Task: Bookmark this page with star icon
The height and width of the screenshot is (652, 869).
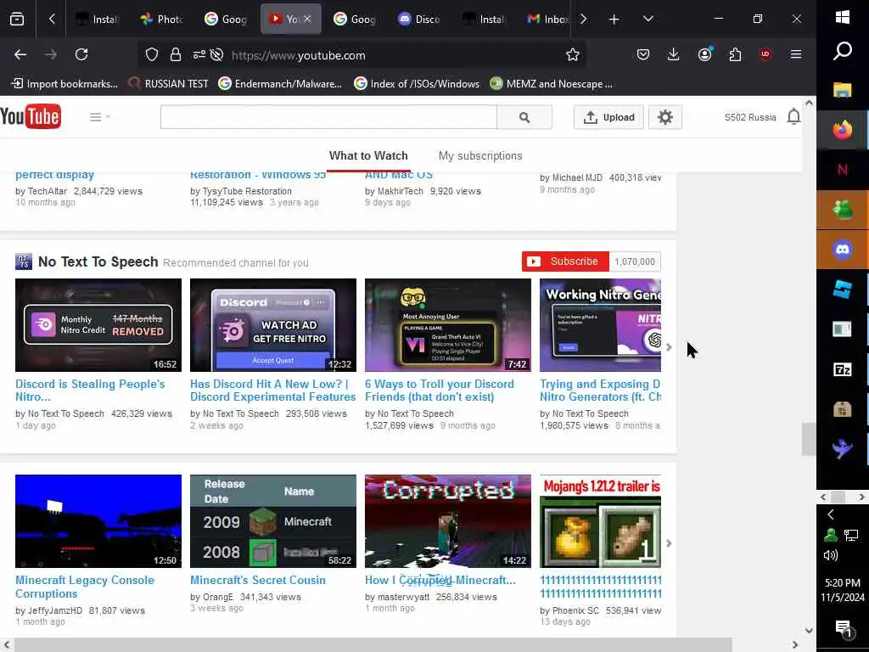Action: (573, 54)
